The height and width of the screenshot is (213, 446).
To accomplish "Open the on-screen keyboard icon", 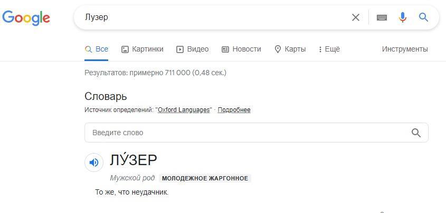I will pos(382,17).
